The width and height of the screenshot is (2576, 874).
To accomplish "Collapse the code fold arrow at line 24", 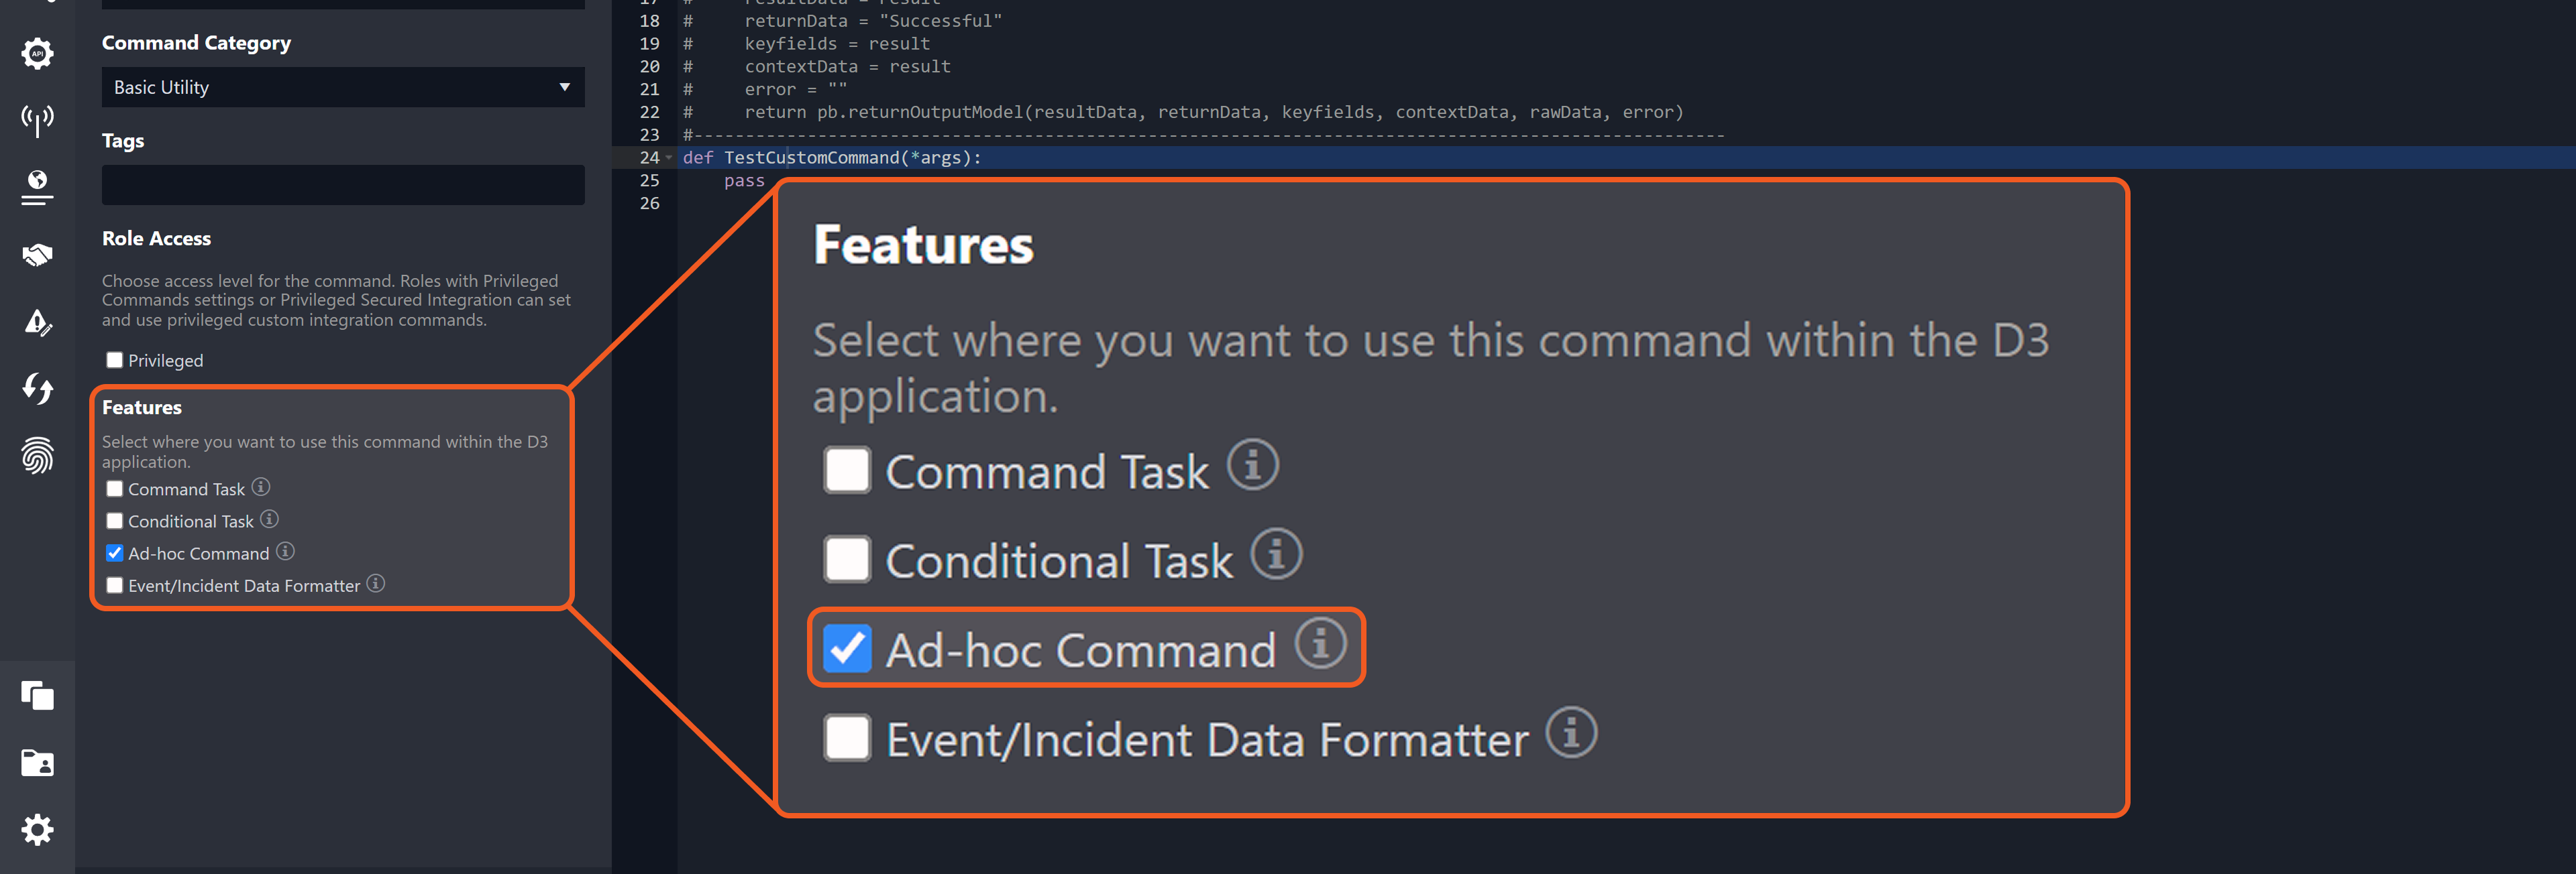I will point(669,158).
